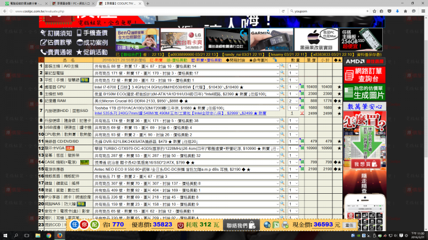Image resolution: width=428 pixels, height=240 pixels.
Task: Open the 手機查價 mobile price check link
Action: 92,33
